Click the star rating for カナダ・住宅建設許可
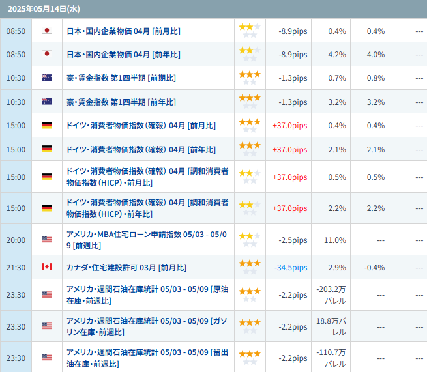This screenshot has height=372, width=427. point(250,267)
